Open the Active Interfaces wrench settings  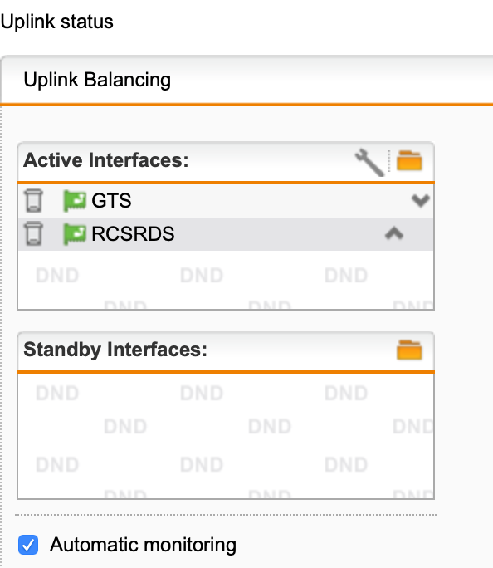coord(369,162)
